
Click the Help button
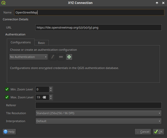click(9, 132)
